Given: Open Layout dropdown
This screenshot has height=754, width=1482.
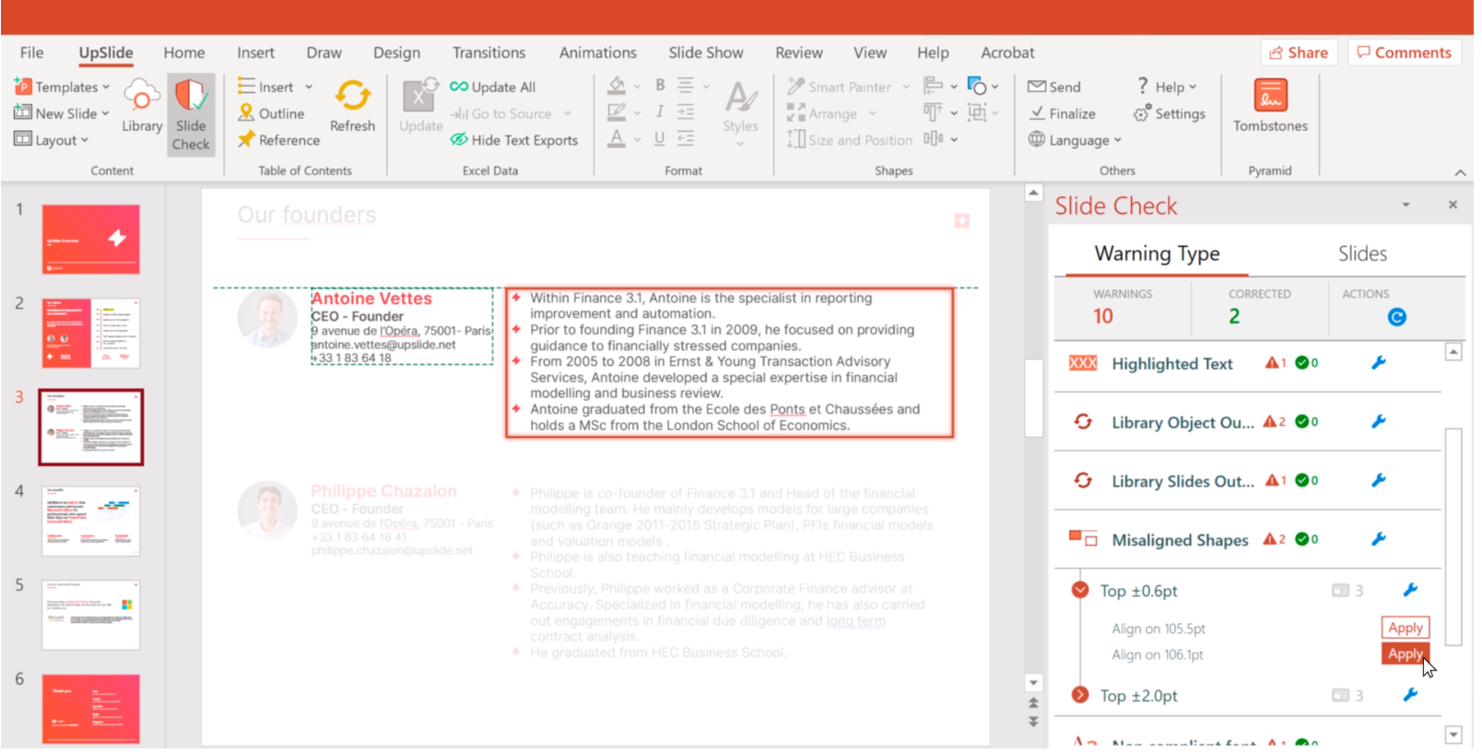Looking at the screenshot, I should pyautogui.click(x=52, y=140).
